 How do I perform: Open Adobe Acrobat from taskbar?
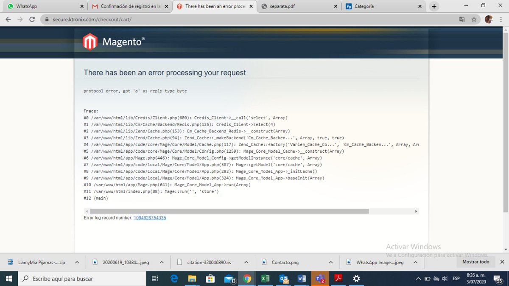338,278
